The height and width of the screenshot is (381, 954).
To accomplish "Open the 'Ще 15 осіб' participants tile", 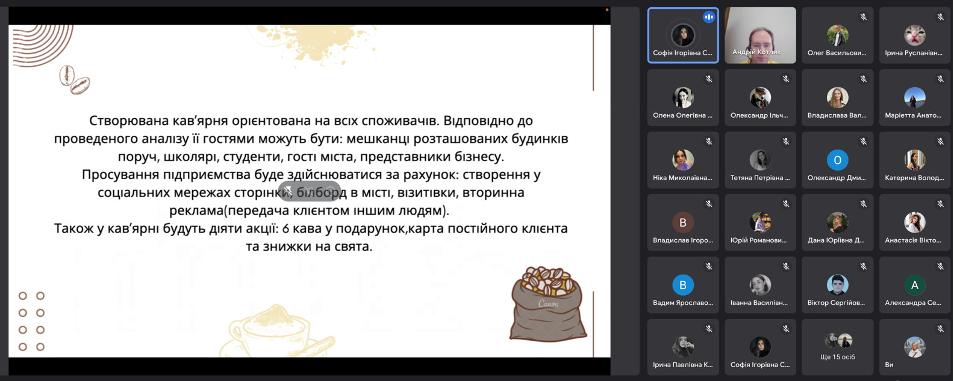I will pyautogui.click(x=837, y=347).
